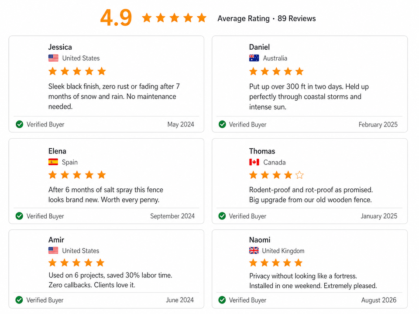Click the verified checkmark on Naomi's review
This screenshot has width=419, height=314.
[x=222, y=300]
